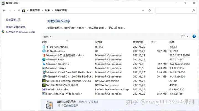The height and width of the screenshot is (111, 199).
Task: Sort by 安装时间 column header
Action: [138, 42]
